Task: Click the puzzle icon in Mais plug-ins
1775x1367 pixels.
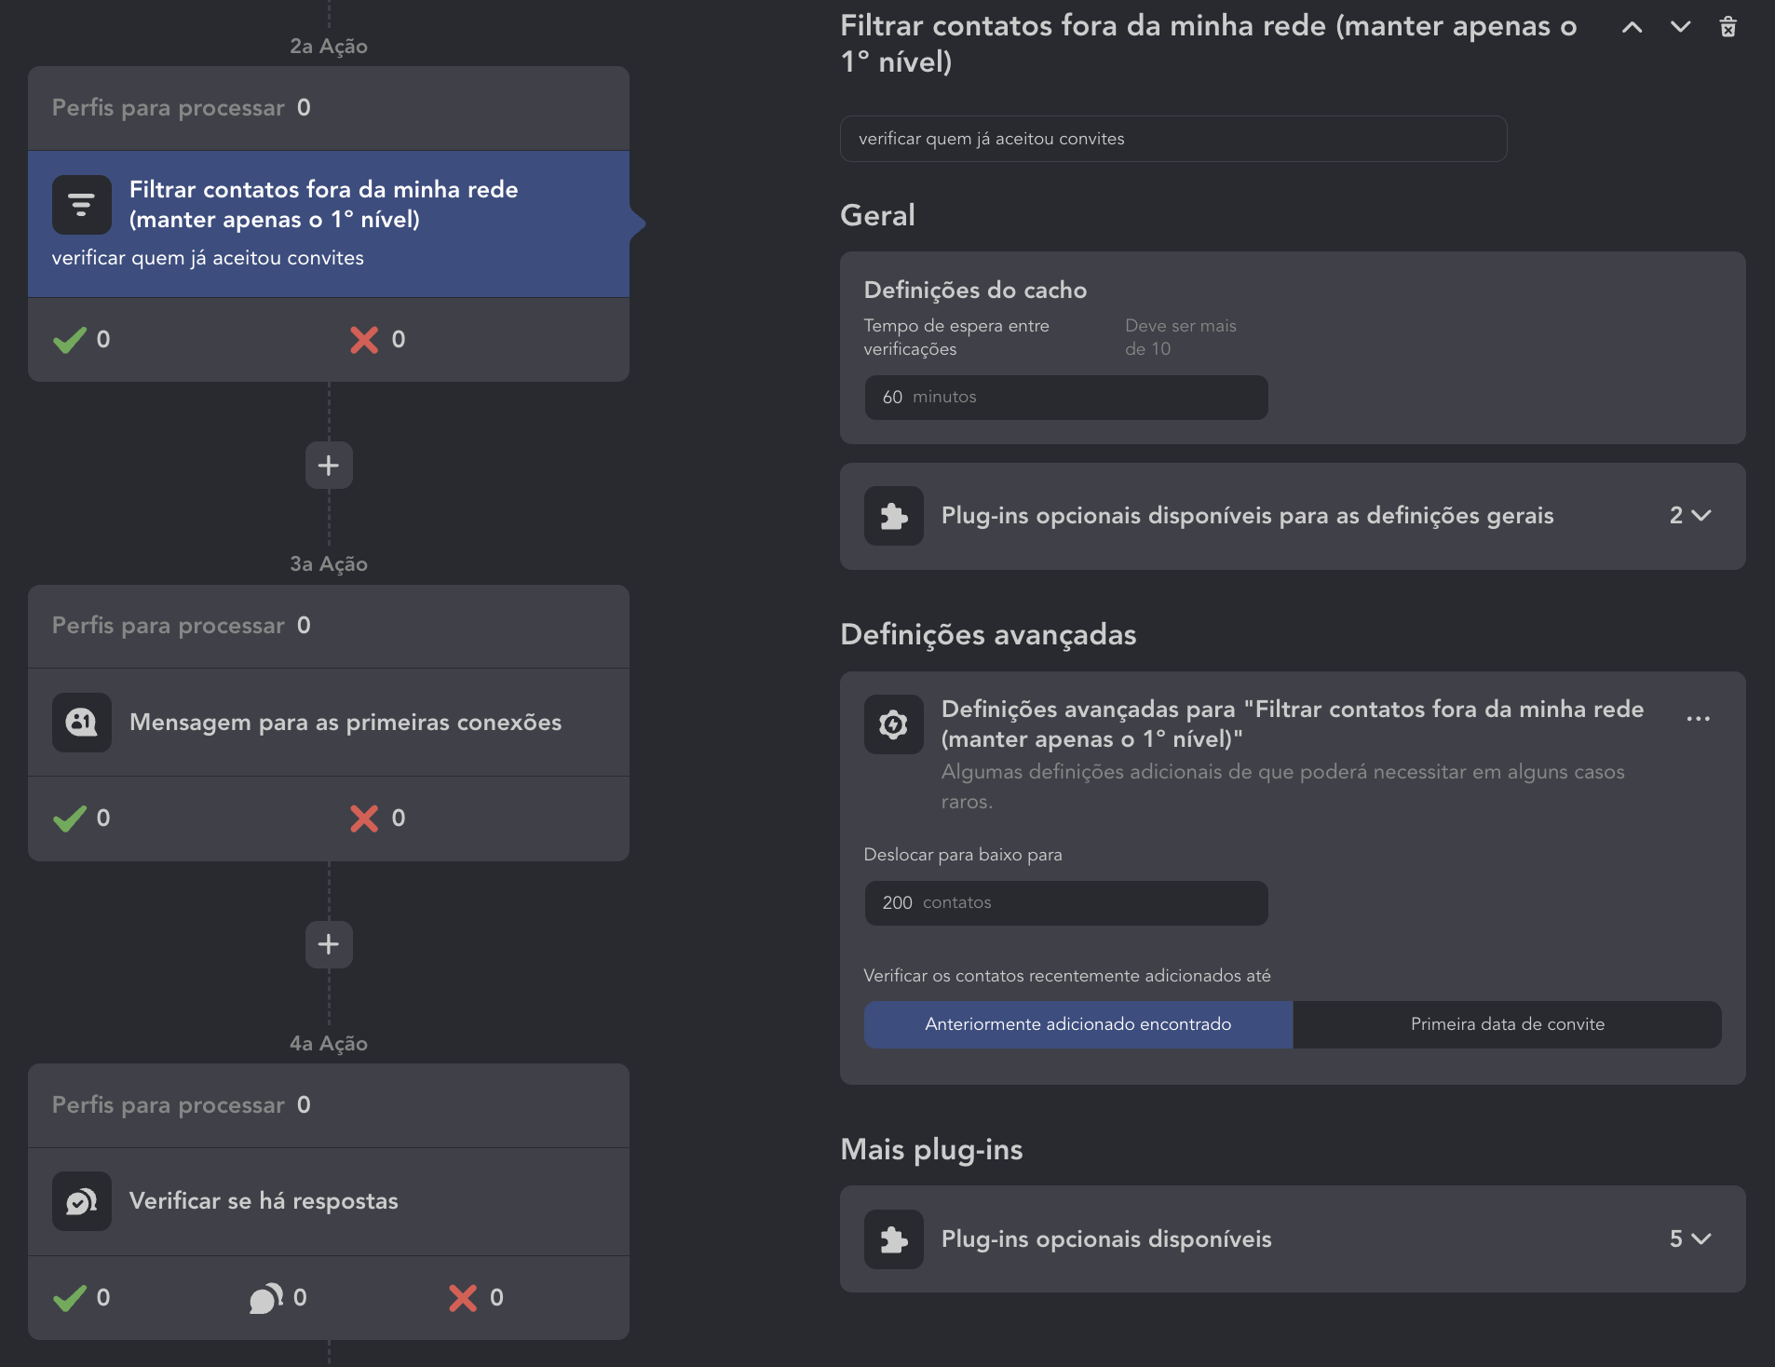Action: point(893,1239)
